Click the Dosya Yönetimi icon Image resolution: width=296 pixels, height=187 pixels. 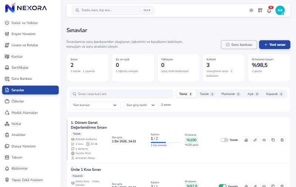[7, 146]
